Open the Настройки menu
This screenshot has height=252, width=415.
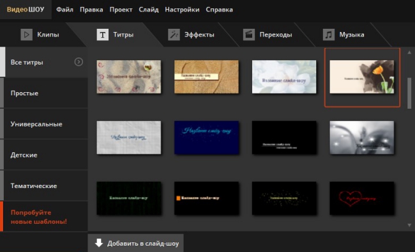click(182, 10)
